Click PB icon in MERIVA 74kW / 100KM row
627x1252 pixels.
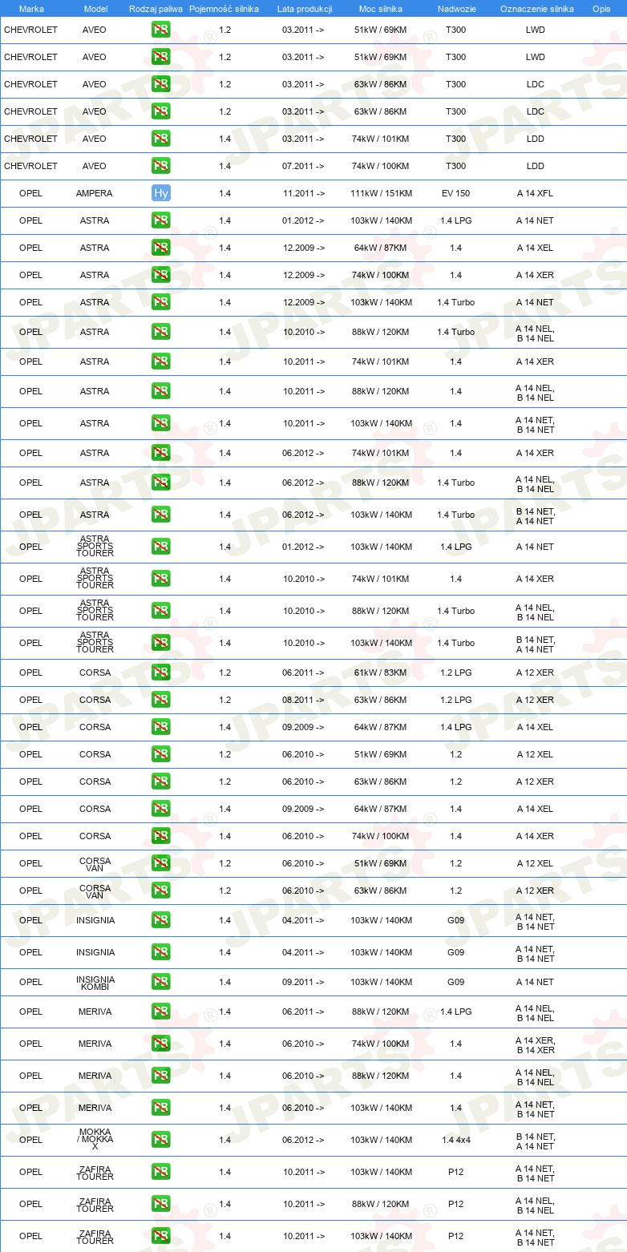[x=161, y=1044]
